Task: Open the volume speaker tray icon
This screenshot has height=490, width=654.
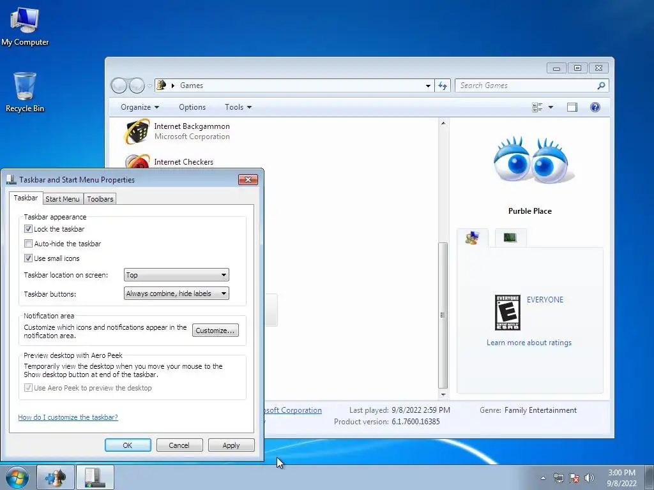Action: pyautogui.click(x=589, y=478)
